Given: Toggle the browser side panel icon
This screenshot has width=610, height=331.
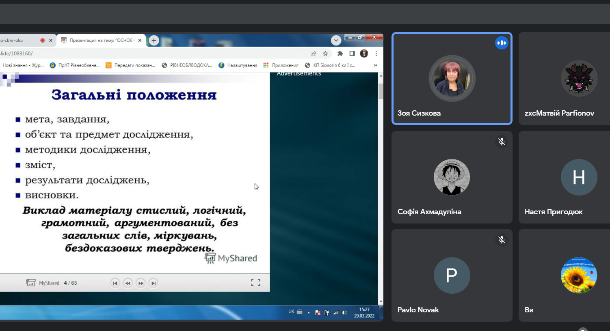Looking at the screenshot, I should [x=352, y=54].
